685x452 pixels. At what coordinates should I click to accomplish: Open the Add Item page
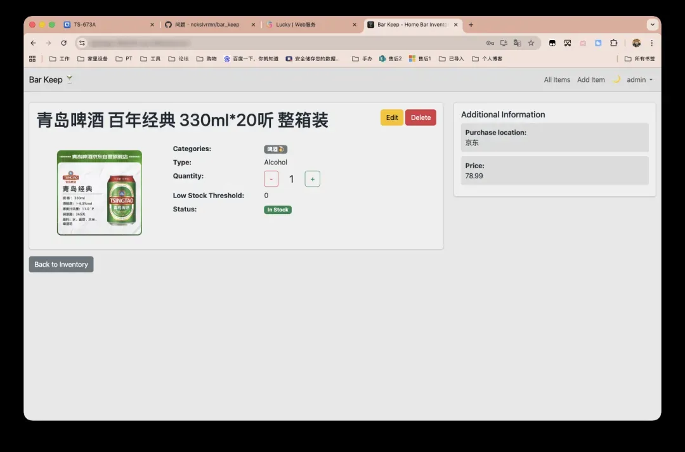(590, 80)
